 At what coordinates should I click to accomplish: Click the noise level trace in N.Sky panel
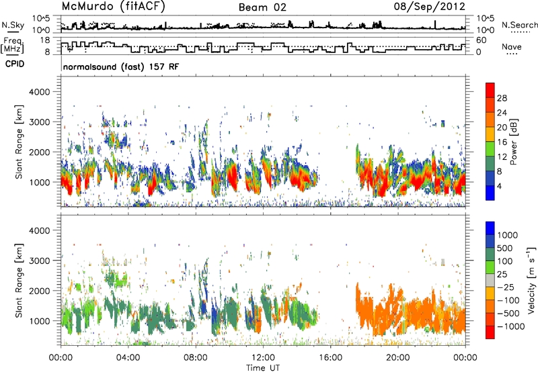tap(264, 28)
